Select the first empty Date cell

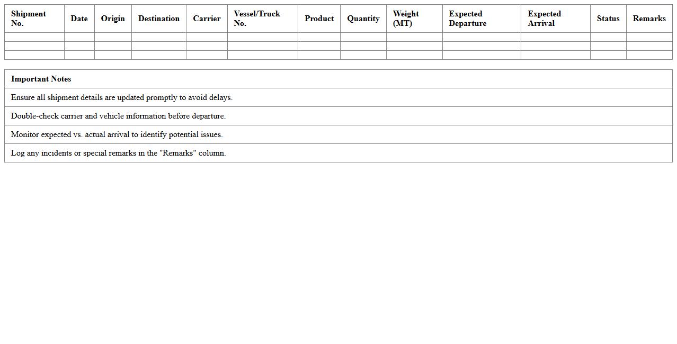click(78, 37)
